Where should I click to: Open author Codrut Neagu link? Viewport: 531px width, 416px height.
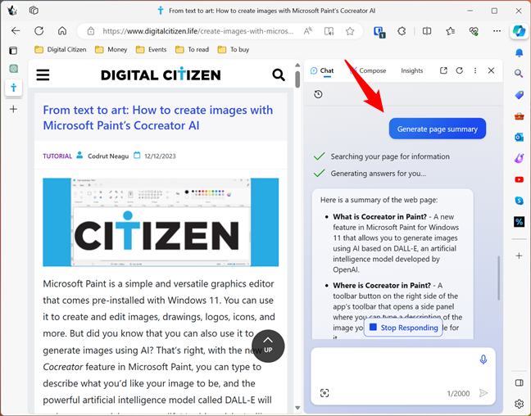pos(108,156)
